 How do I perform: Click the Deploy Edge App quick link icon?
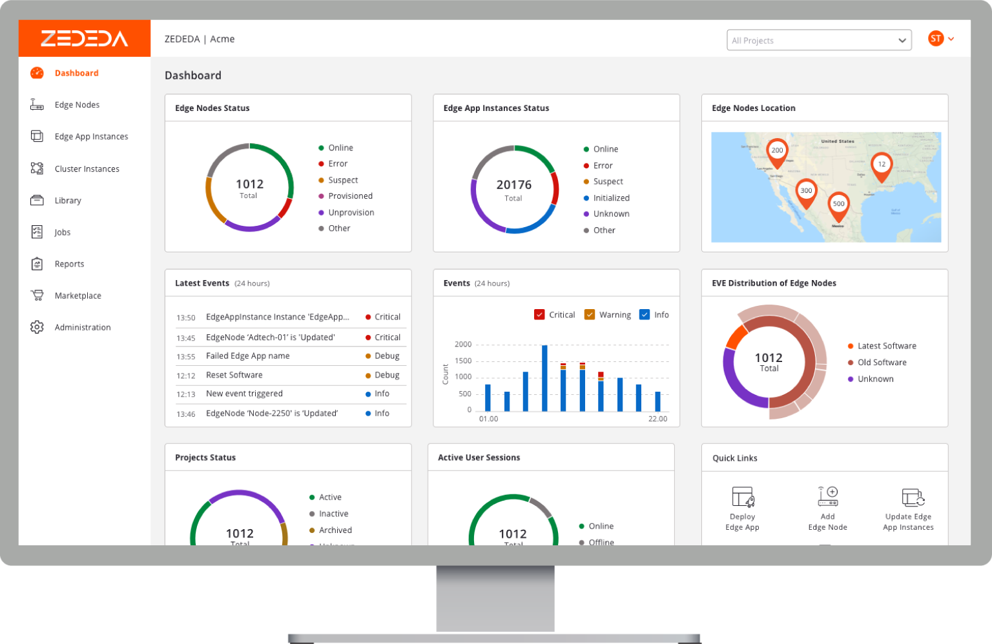coord(743,497)
